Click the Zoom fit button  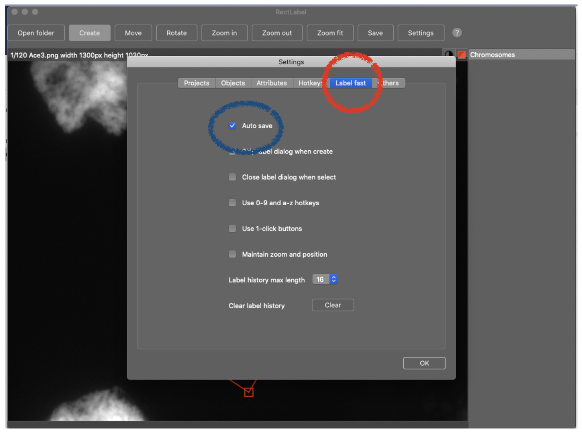point(330,33)
